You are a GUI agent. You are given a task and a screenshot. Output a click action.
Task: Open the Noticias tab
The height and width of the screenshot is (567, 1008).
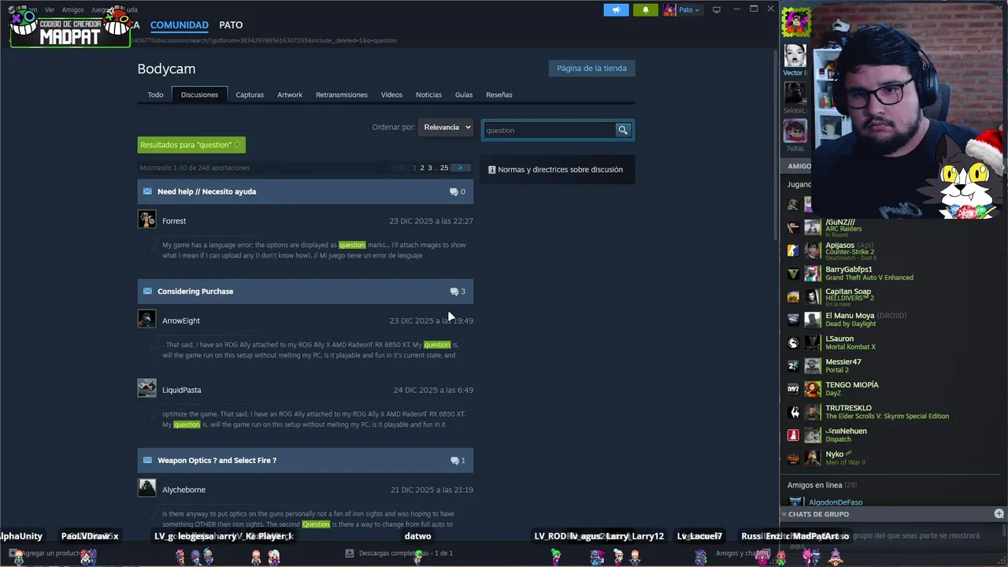coord(428,94)
